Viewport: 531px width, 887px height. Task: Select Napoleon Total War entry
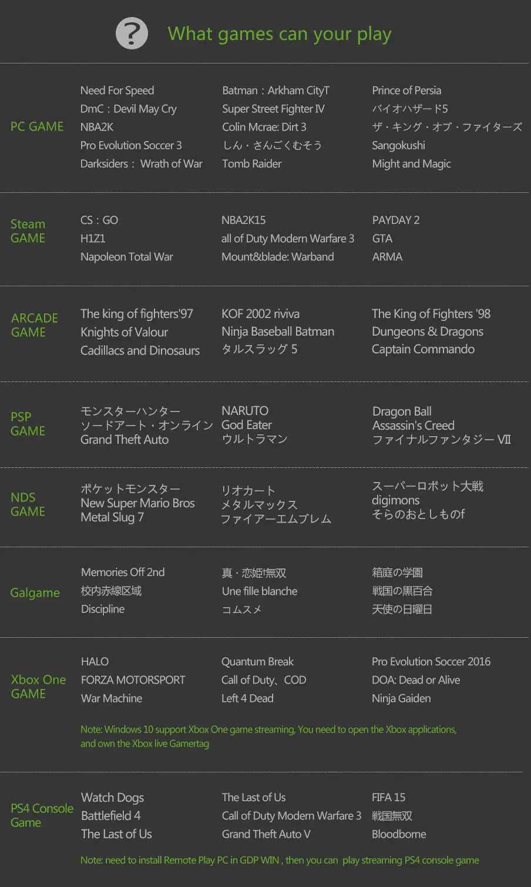point(127,257)
